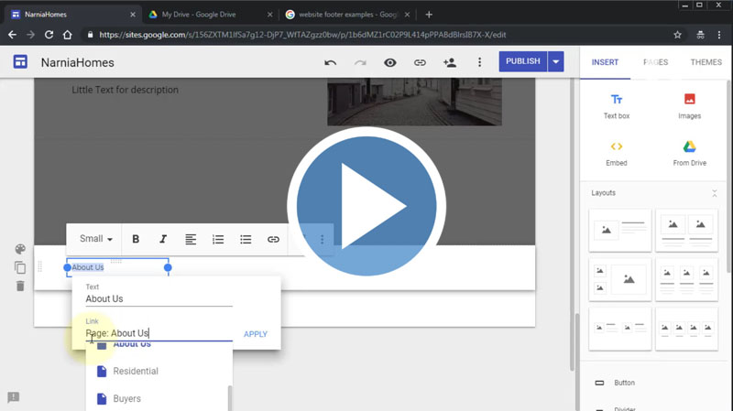
Task: Select the Residential page suggestion
Action: click(135, 371)
